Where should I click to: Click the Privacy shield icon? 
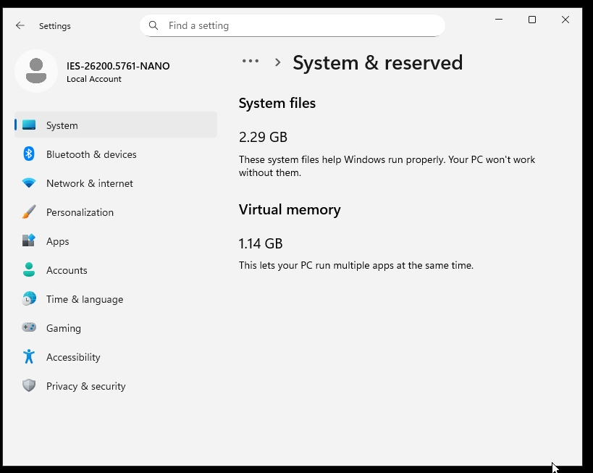pos(29,385)
